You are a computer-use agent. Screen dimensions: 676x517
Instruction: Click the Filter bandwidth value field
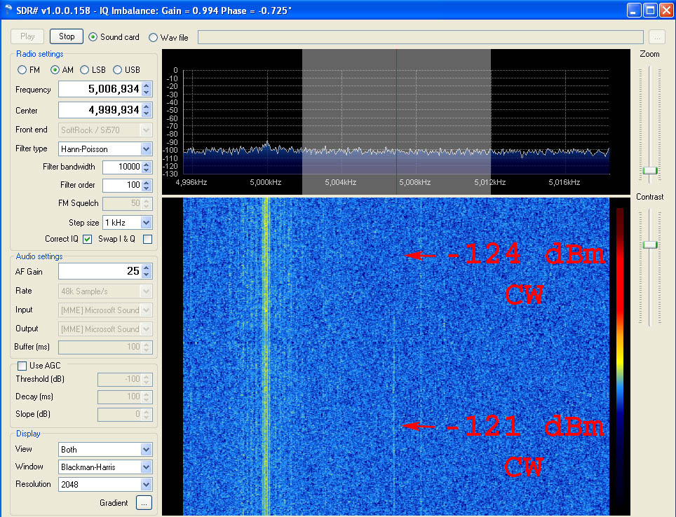pos(123,167)
